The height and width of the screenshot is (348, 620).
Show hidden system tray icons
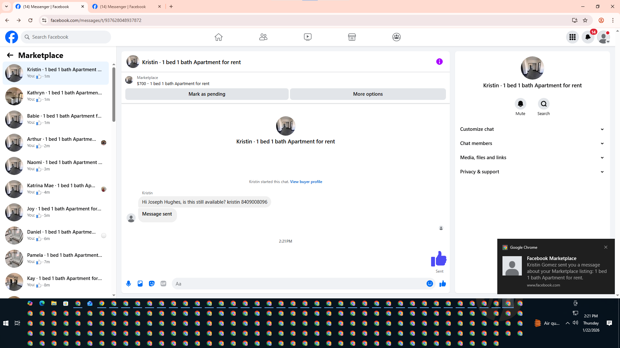567,323
